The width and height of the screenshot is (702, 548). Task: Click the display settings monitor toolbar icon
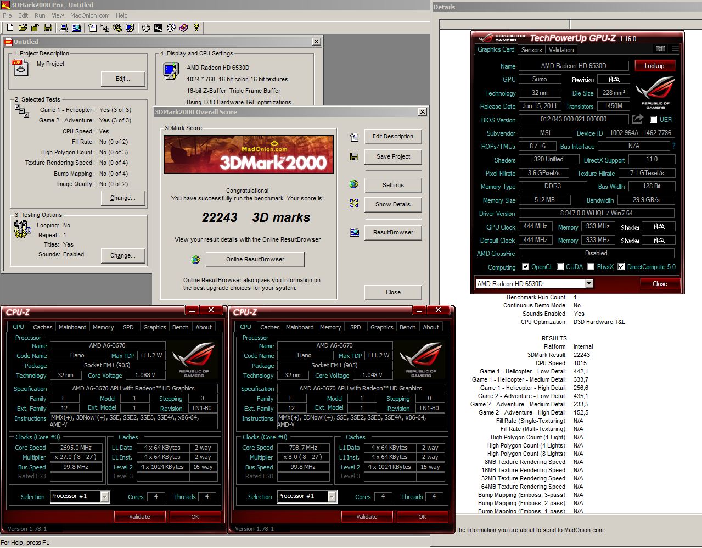coord(130,27)
